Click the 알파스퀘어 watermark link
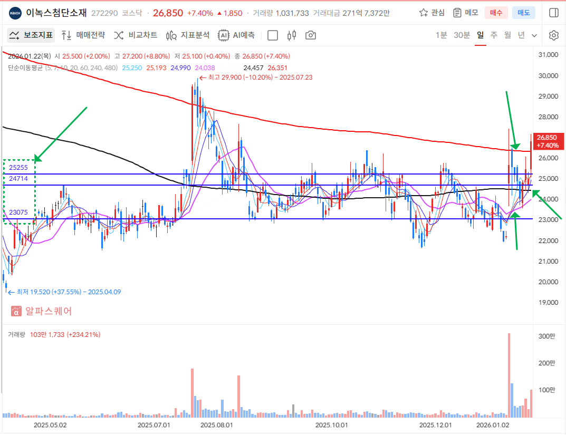This screenshot has width=566, height=435. [41, 311]
